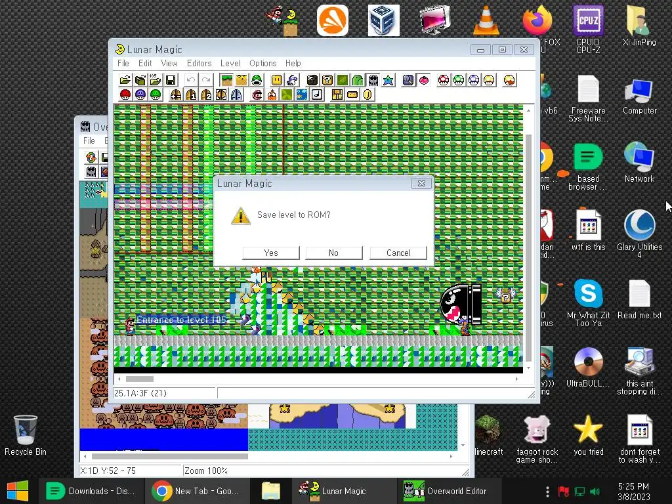This screenshot has width=672, height=504.
Task: Click the yellow question block icon
Action: (327, 80)
